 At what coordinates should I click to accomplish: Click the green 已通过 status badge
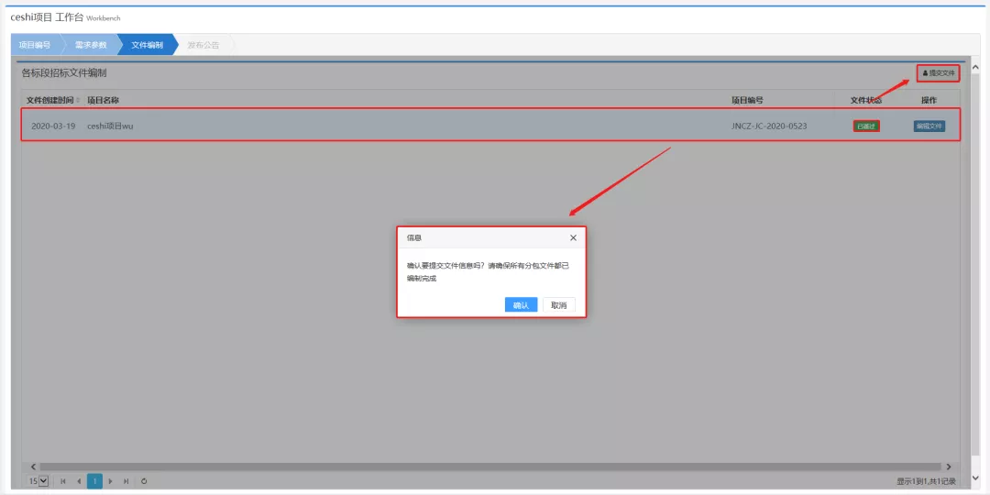point(866,126)
